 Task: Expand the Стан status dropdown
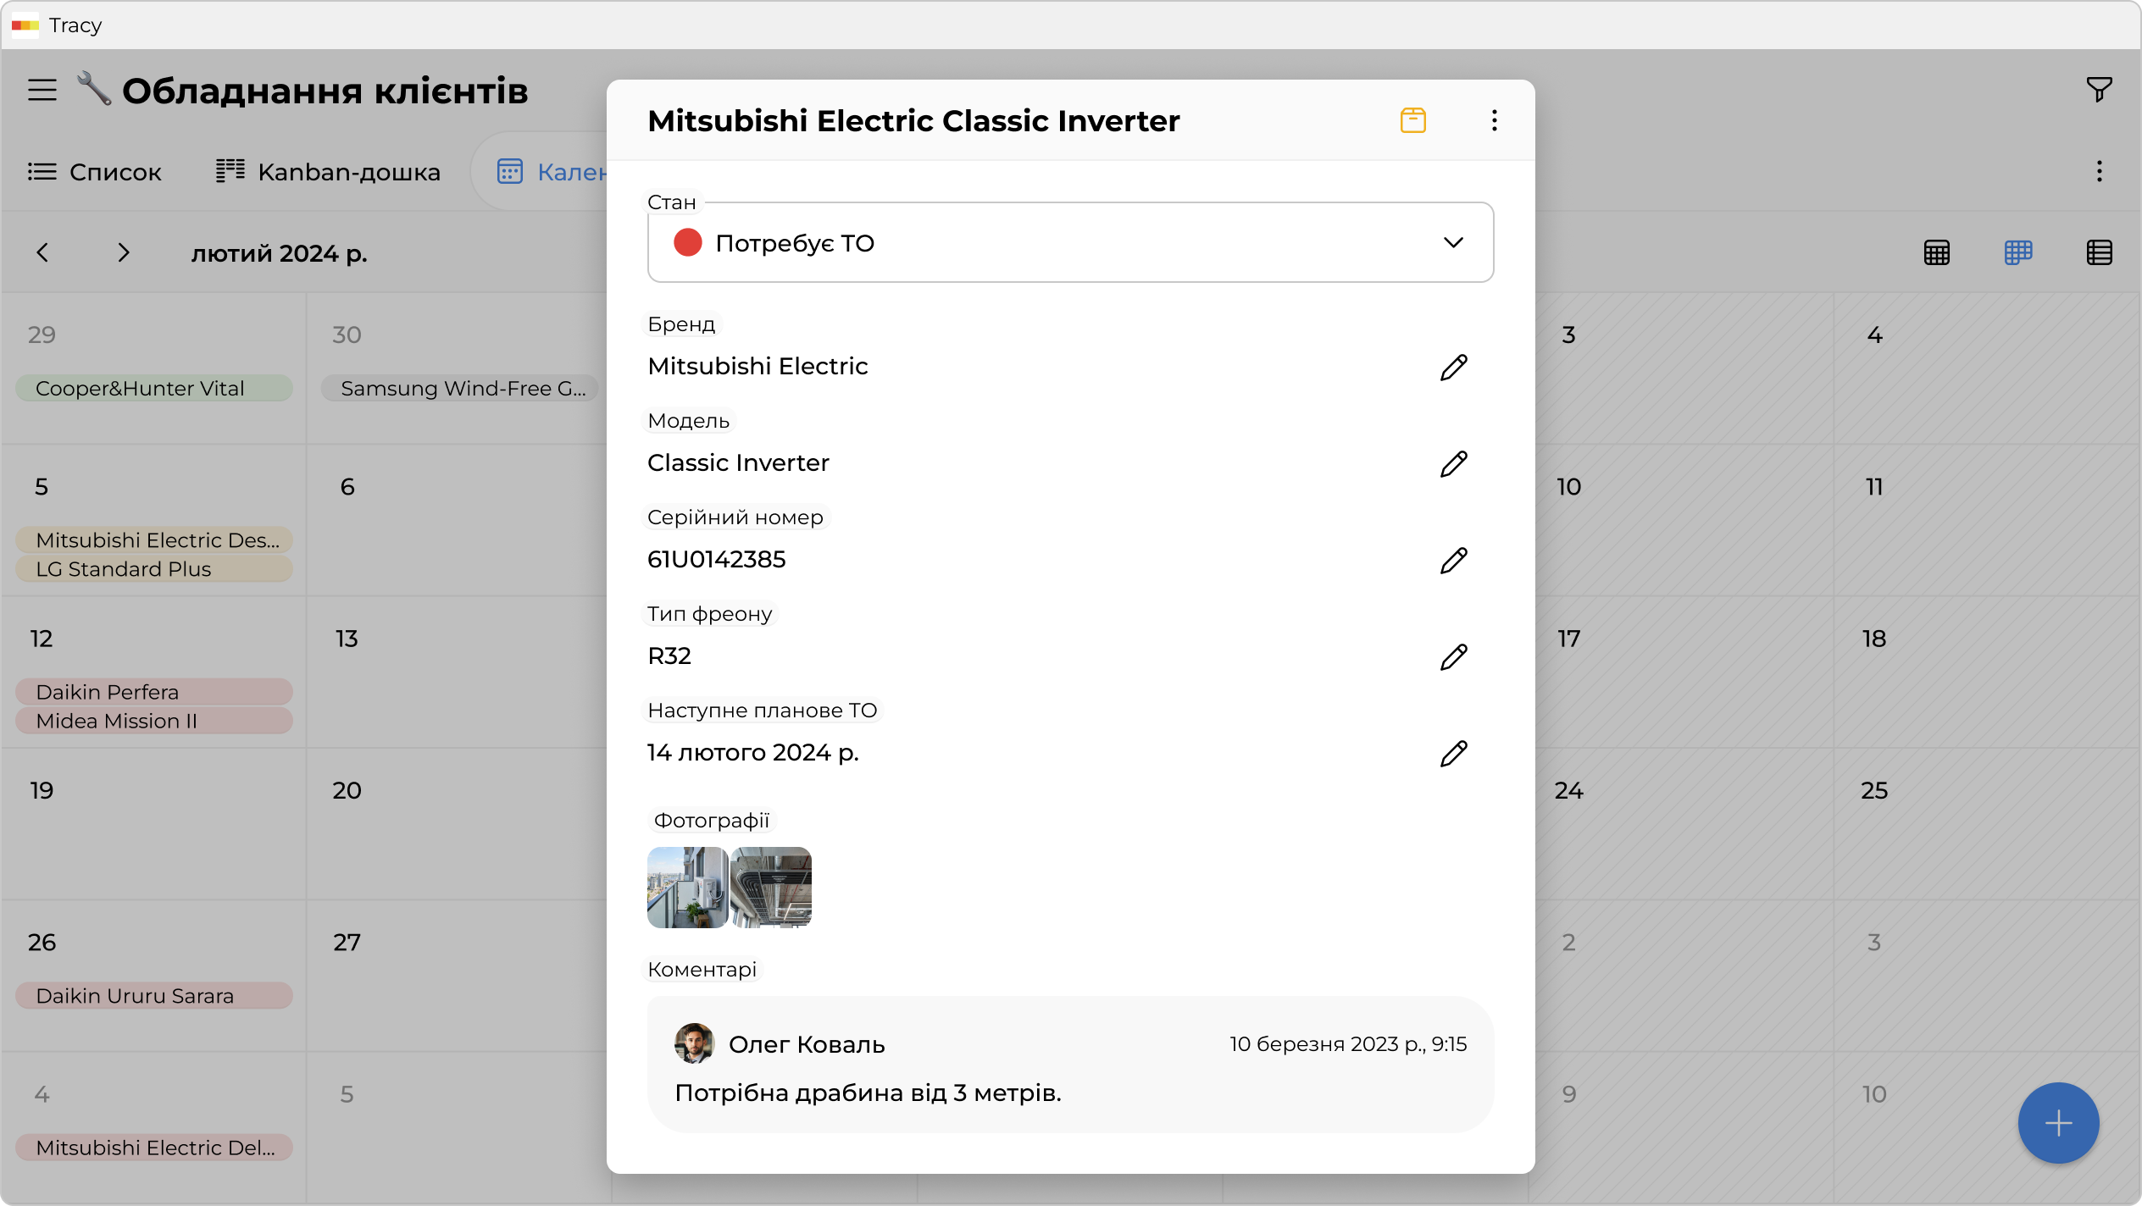click(1452, 243)
